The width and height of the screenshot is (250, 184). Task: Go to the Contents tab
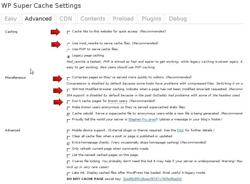(x=92, y=19)
